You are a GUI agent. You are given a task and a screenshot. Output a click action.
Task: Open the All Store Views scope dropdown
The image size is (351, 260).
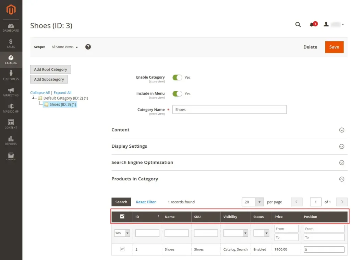click(x=65, y=47)
